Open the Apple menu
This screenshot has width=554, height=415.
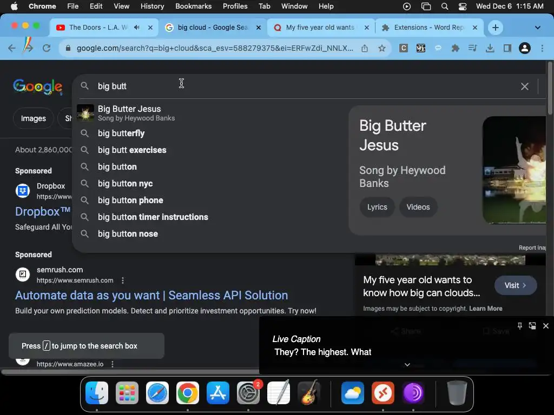click(14, 6)
